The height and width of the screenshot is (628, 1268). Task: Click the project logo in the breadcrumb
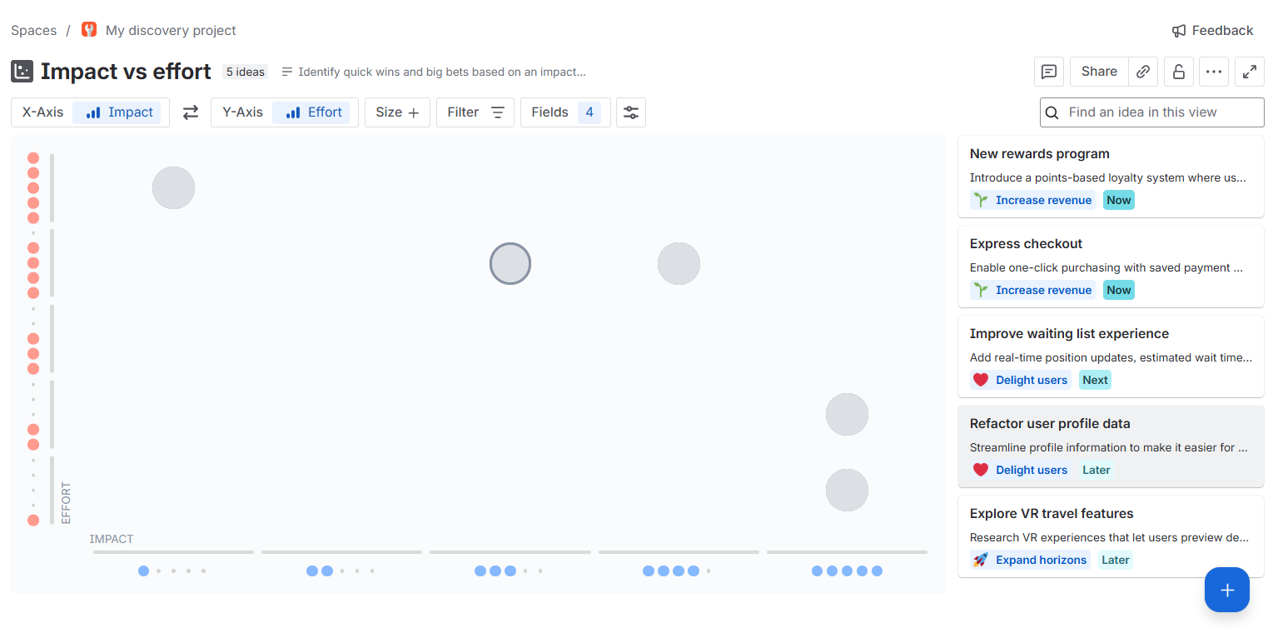(88, 29)
